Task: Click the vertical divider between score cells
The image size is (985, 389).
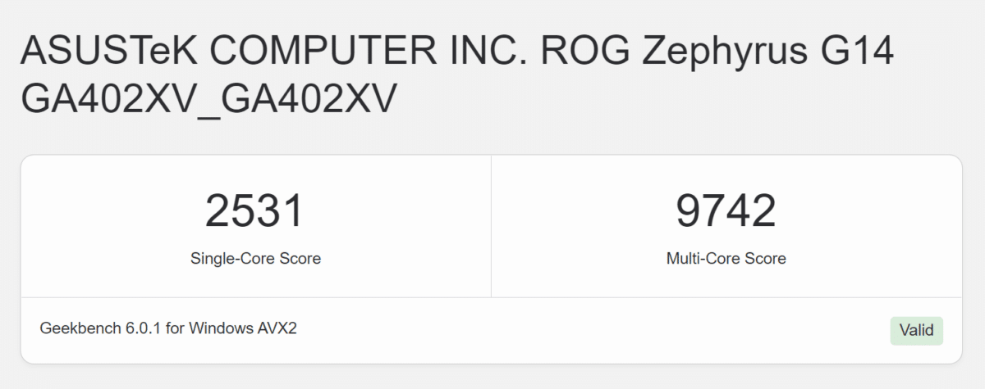Action: pyautogui.click(x=491, y=226)
